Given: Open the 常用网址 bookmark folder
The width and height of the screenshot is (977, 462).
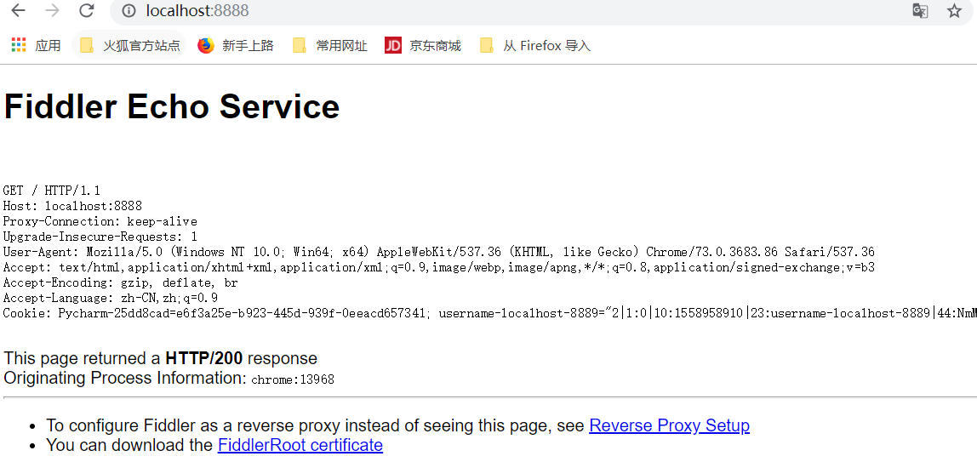Looking at the screenshot, I should pos(330,45).
